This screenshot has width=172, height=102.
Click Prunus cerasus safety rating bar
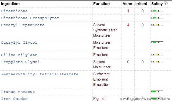[157, 92]
